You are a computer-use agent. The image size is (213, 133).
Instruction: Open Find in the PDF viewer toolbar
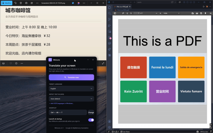pos(123,13)
